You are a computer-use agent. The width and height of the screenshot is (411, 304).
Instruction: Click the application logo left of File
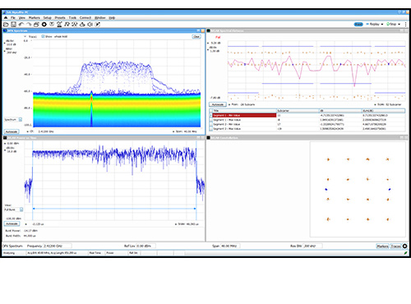pos(6,17)
